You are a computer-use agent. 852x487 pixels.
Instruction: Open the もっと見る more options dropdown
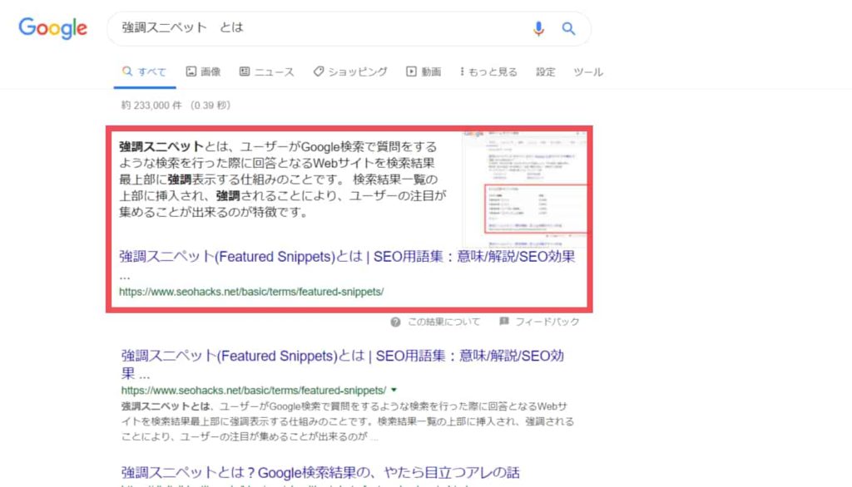coord(488,71)
